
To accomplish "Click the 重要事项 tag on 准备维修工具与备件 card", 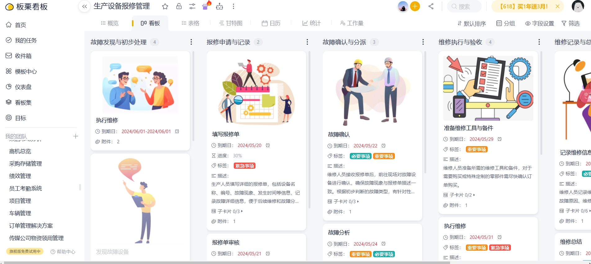I will pyautogui.click(x=477, y=149).
